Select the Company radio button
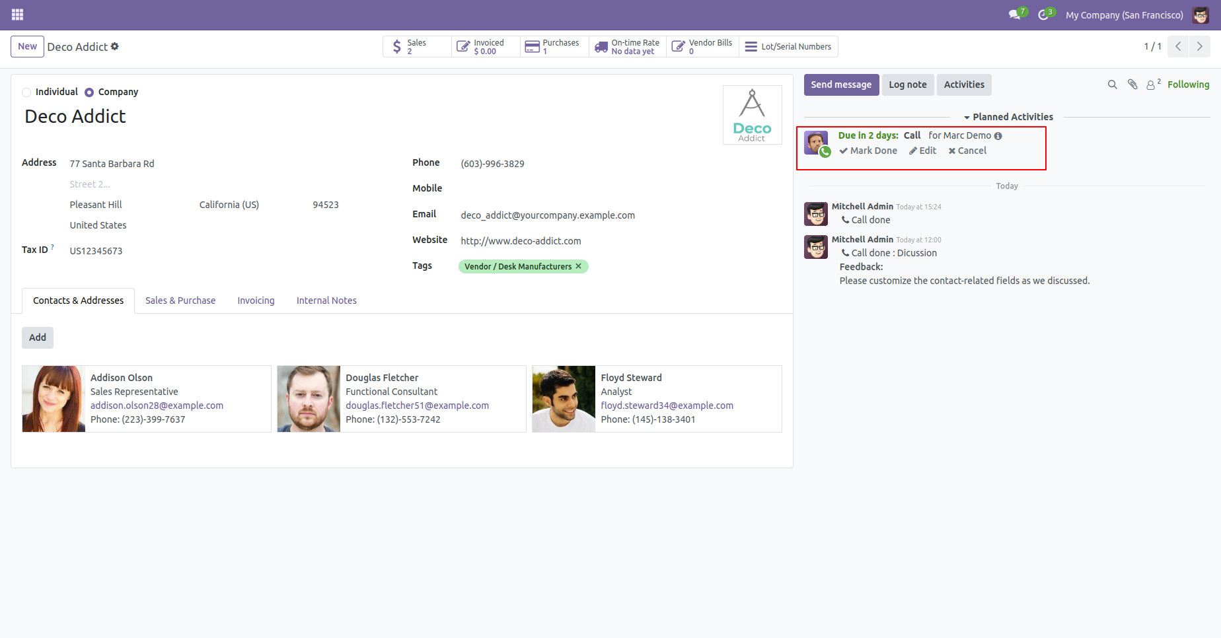The width and height of the screenshot is (1221, 638). (x=89, y=92)
